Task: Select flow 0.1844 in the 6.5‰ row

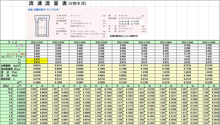Action: pyautogui.click(x=150, y=116)
